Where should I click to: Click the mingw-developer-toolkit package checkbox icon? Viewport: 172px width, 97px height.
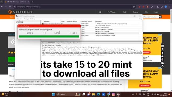(x=42, y=24)
